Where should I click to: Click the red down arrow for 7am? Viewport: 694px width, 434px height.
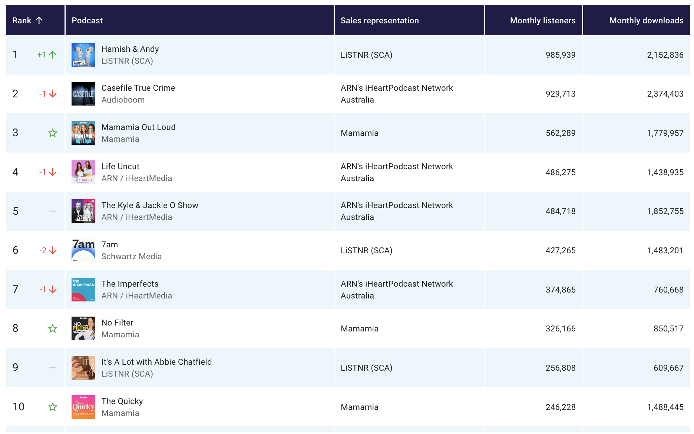tap(53, 250)
